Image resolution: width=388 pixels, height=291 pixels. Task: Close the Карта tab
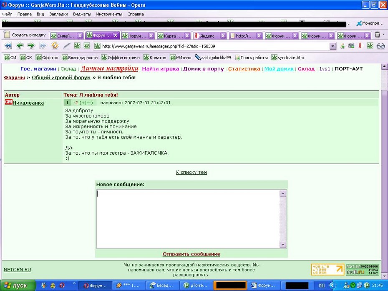pyautogui.click(x=187, y=35)
